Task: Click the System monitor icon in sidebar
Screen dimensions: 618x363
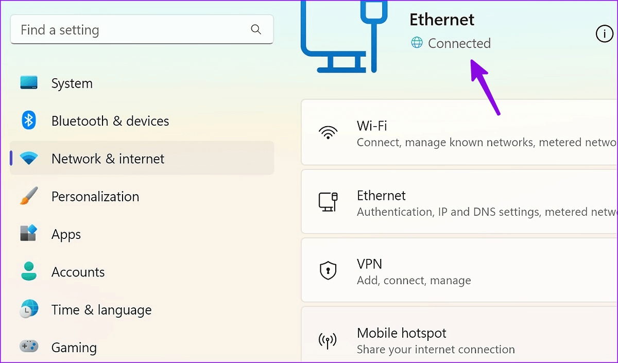Action: point(29,83)
